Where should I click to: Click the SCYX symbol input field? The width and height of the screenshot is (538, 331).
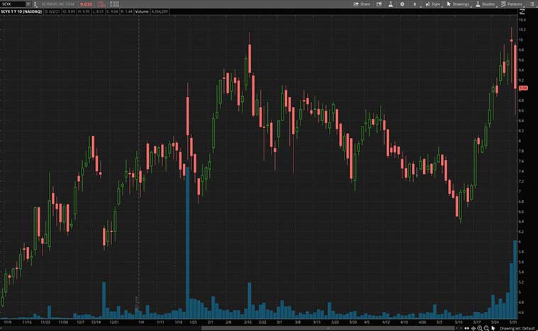click(13, 4)
